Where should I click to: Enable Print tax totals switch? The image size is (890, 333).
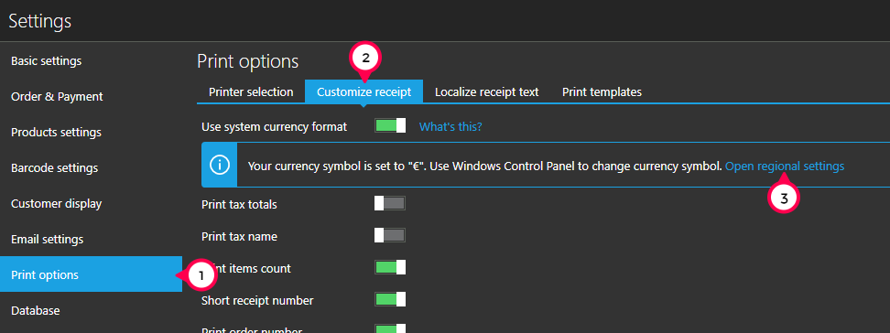click(x=390, y=203)
